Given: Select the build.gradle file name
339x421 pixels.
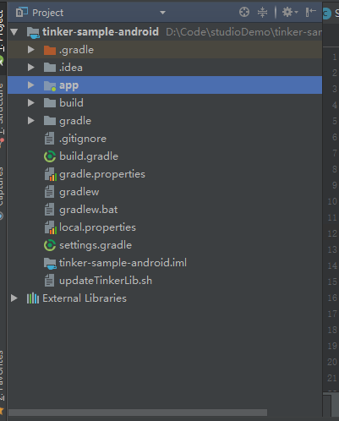Looking at the screenshot, I should pos(89,156).
